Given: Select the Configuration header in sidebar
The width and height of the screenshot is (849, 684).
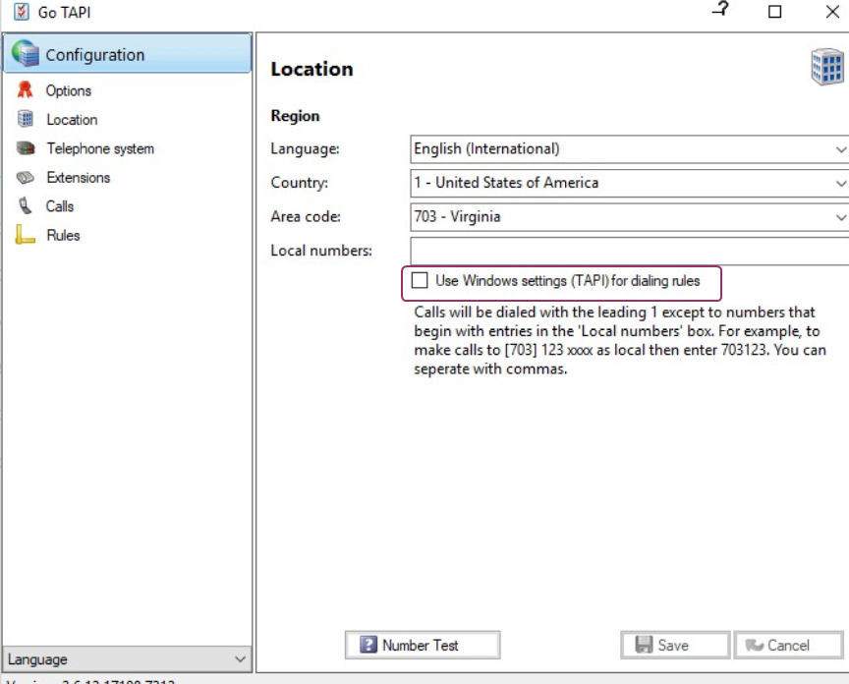Looking at the screenshot, I should 128,54.
